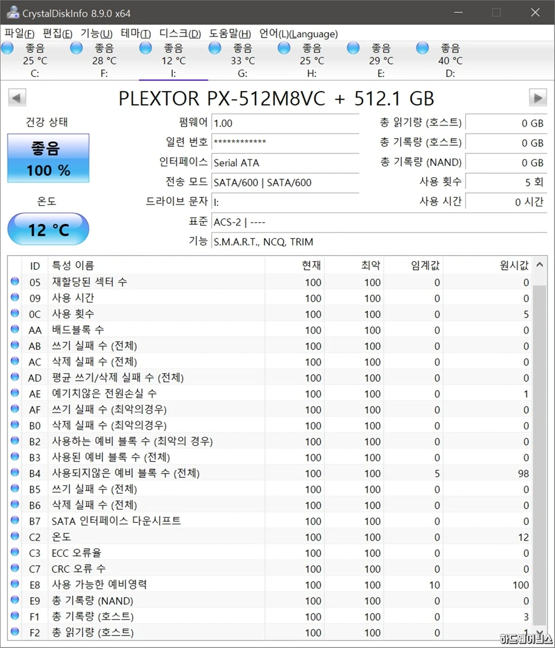Click the ACS-2 standard field
The height and width of the screenshot is (648, 555).
pos(379,222)
